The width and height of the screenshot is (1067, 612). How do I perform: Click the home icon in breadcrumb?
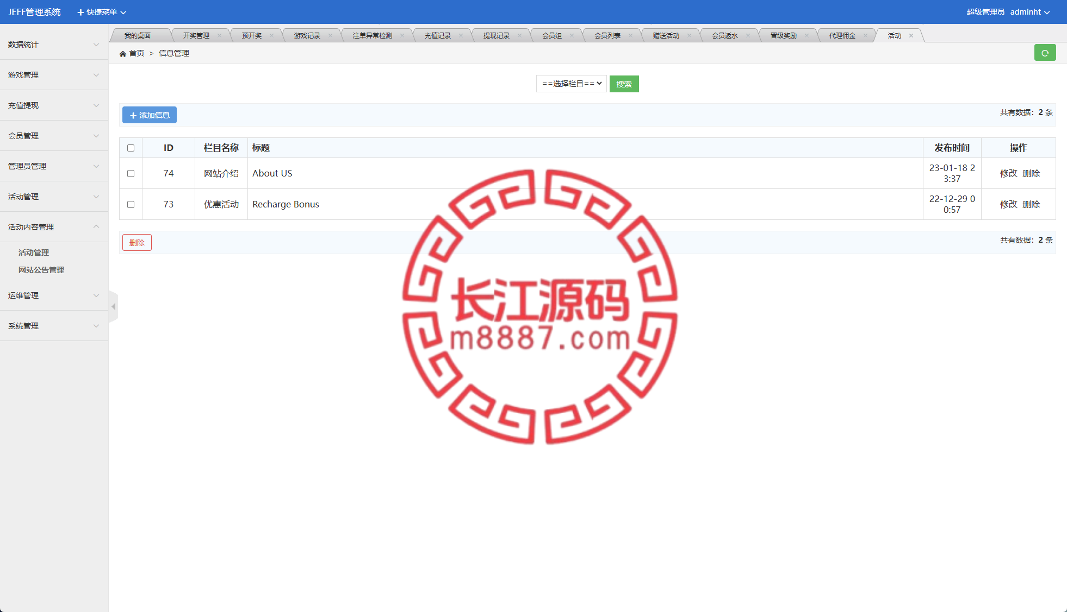[123, 54]
